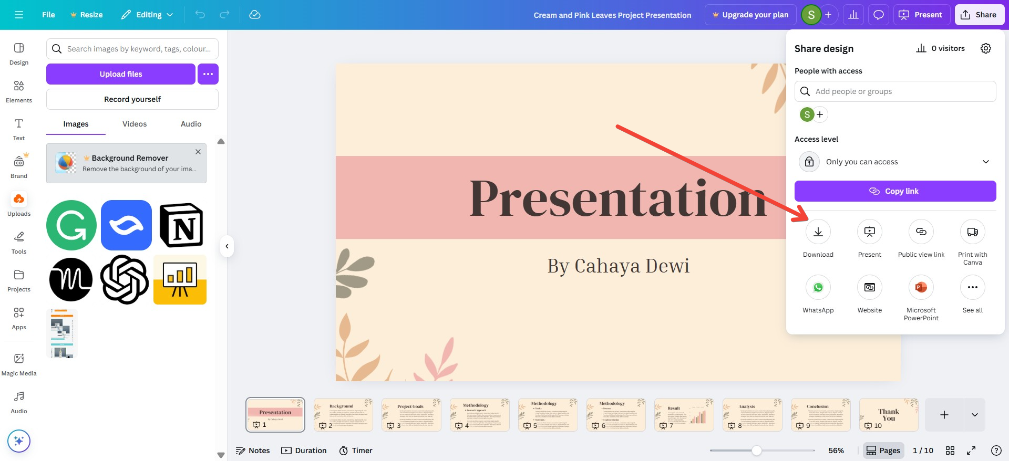Open the Duration settings
Screen dimensions: 1009x461
[304, 450]
